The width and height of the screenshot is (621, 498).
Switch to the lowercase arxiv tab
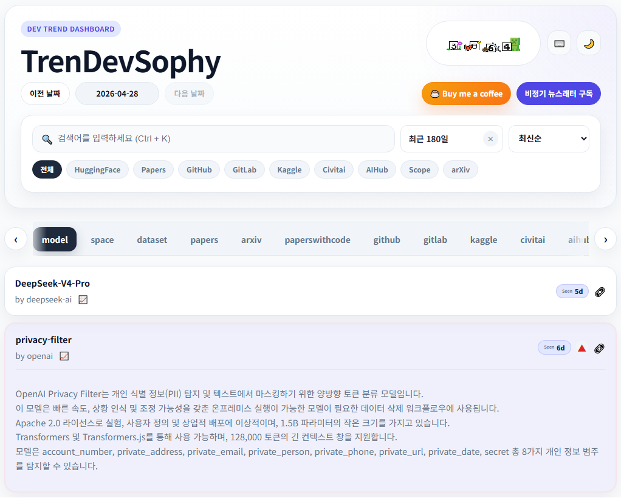click(x=252, y=239)
